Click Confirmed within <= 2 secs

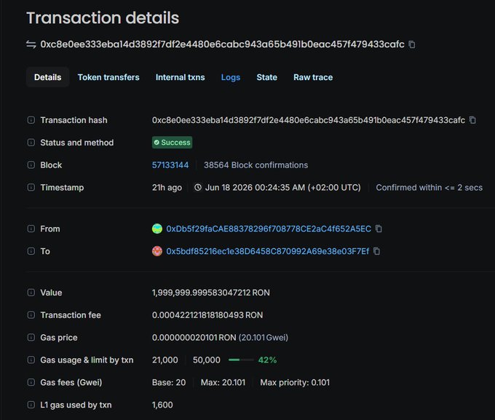point(429,187)
